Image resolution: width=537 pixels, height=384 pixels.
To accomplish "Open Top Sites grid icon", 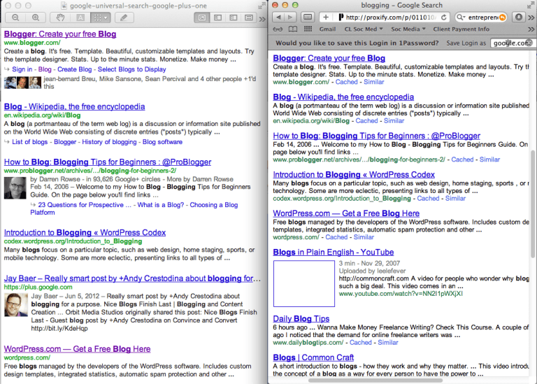I will pyautogui.click(x=308, y=29).
